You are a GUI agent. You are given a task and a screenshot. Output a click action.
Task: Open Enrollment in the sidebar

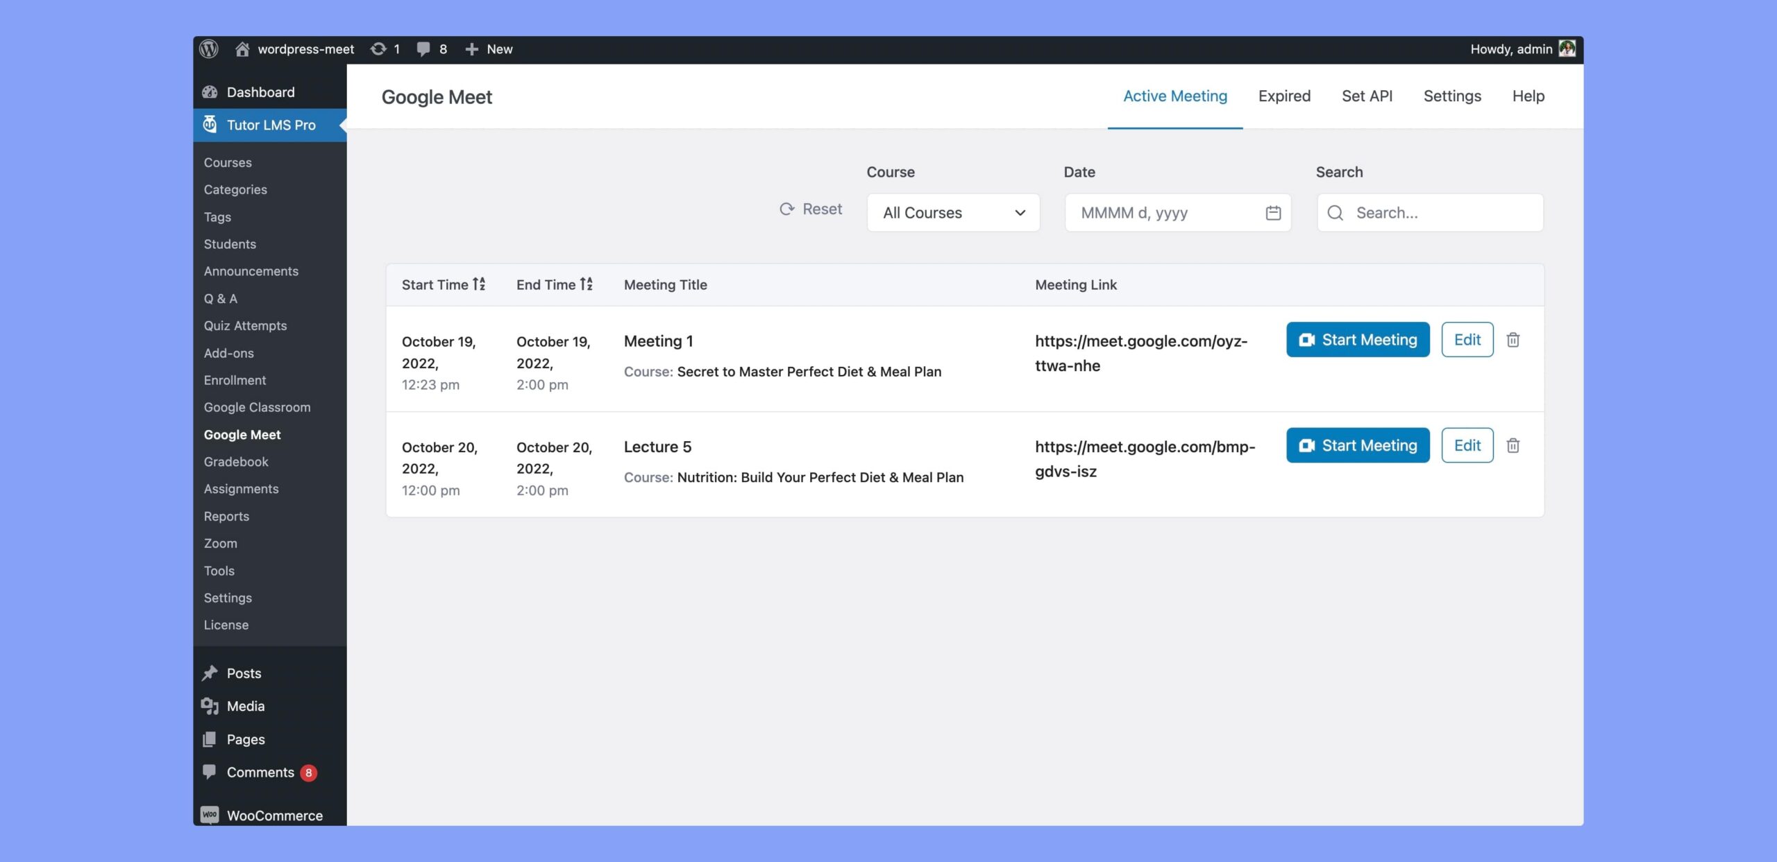coord(235,380)
